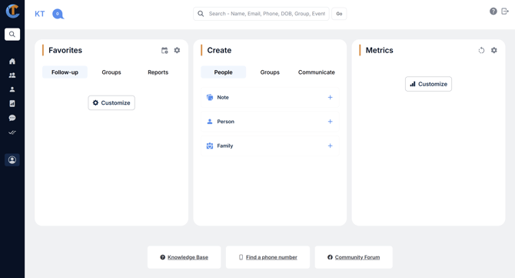Click Customize button in Favorites

point(111,102)
